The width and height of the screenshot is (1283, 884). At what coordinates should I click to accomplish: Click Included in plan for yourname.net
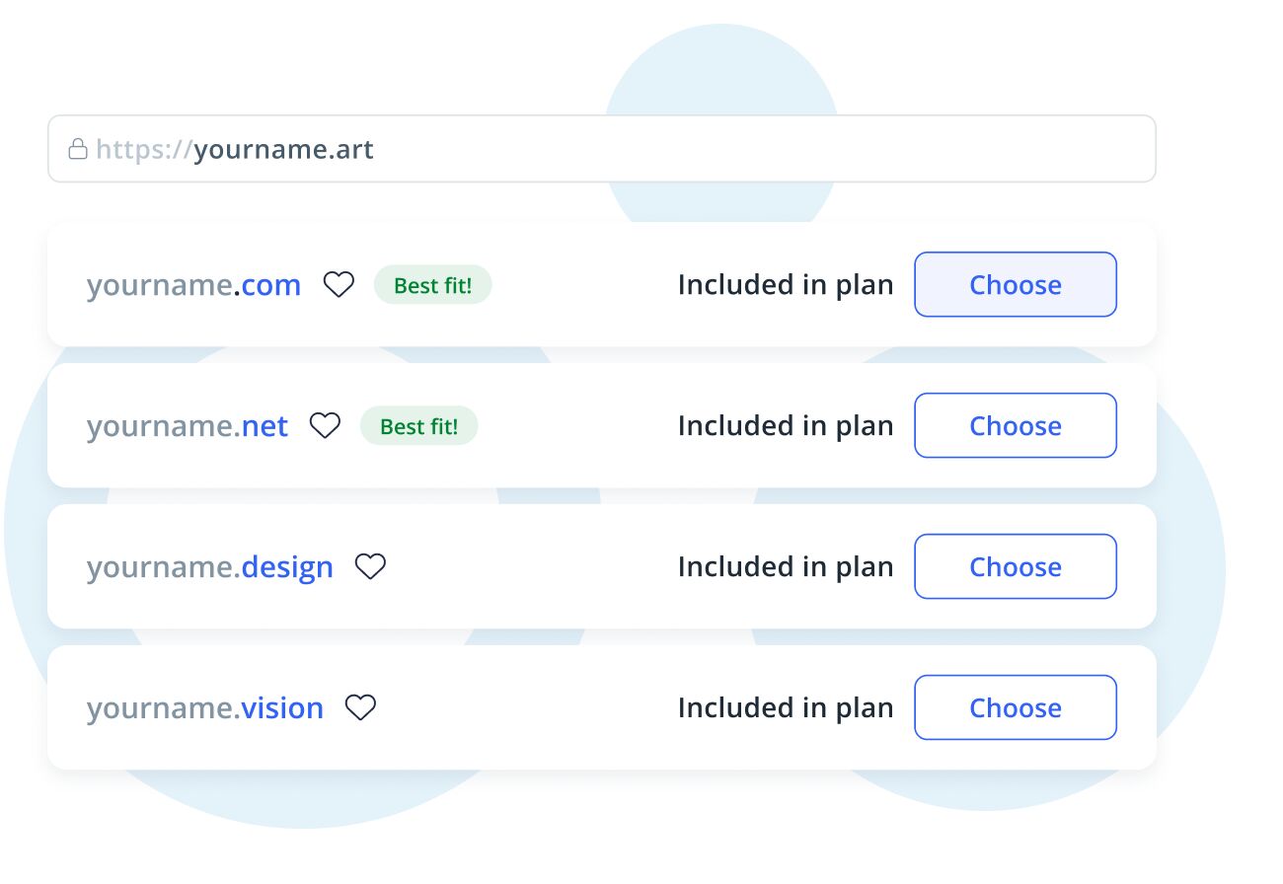(785, 426)
